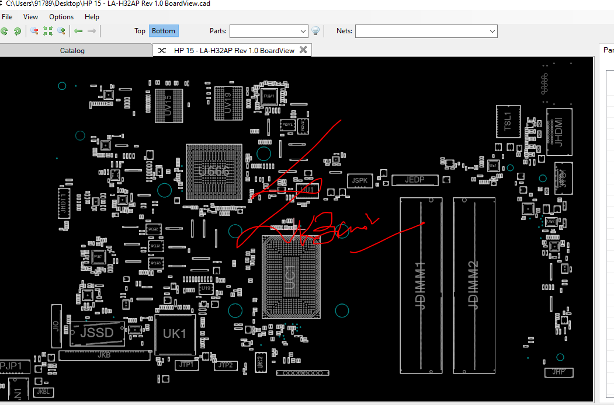This screenshot has width=614, height=405.
Task: Open the Options menu
Action: point(61,17)
